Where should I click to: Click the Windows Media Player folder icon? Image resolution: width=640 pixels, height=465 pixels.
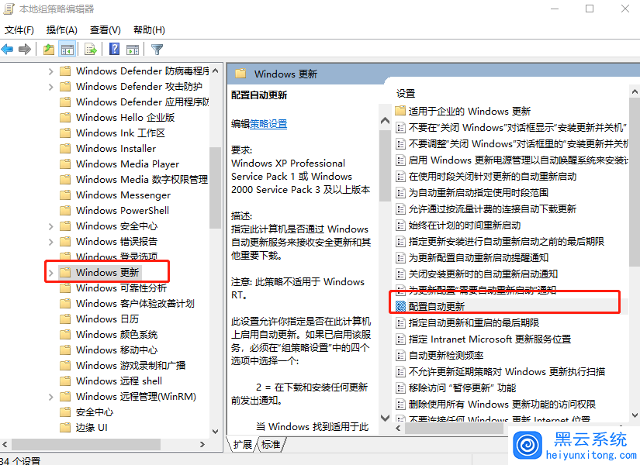coord(65,164)
